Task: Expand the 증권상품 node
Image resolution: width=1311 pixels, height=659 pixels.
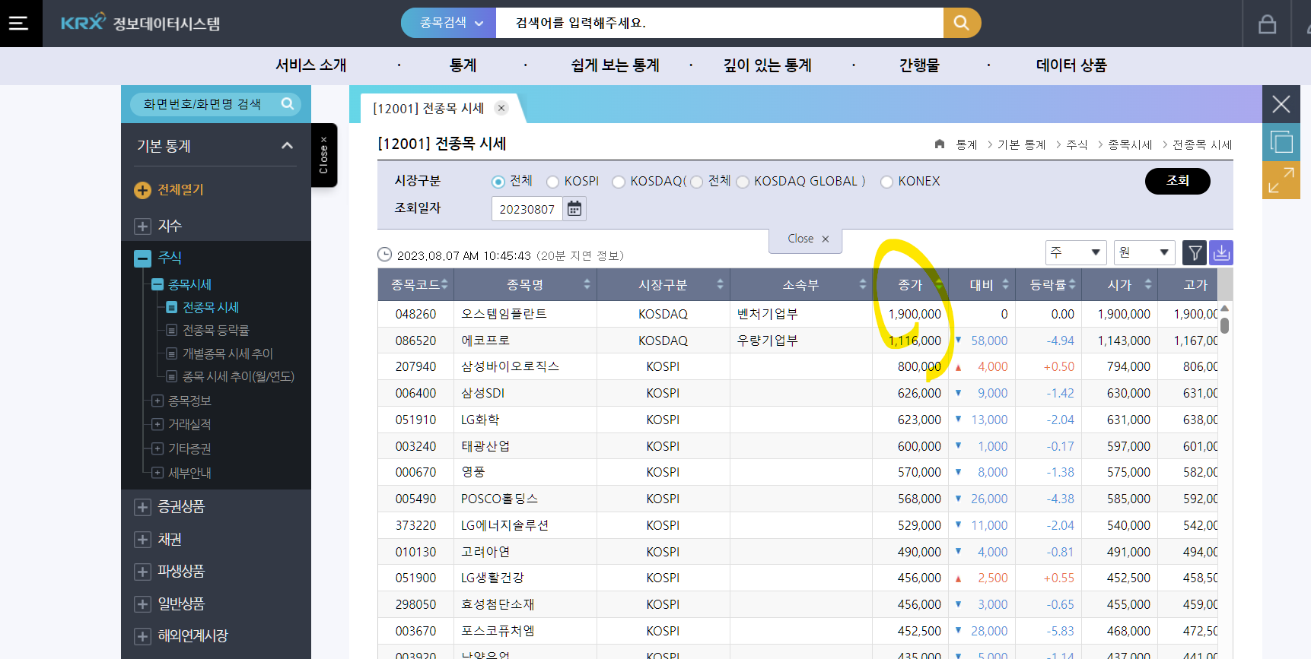Action: point(142,507)
